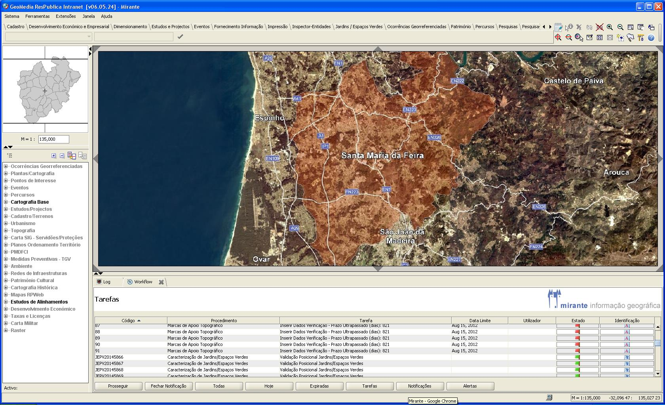This screenshot has height=405, width=665.
Task: Click the clear map window brush icon
Action: pos(589,38)
